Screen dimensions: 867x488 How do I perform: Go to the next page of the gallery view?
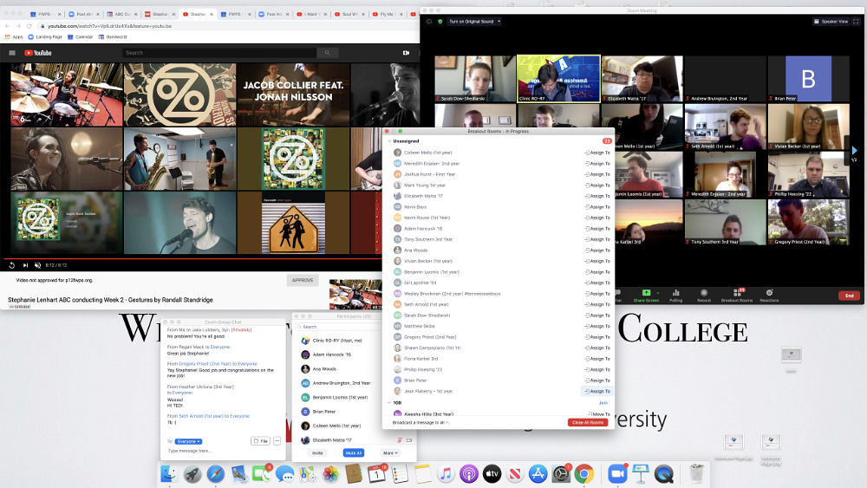coord(854,150)
